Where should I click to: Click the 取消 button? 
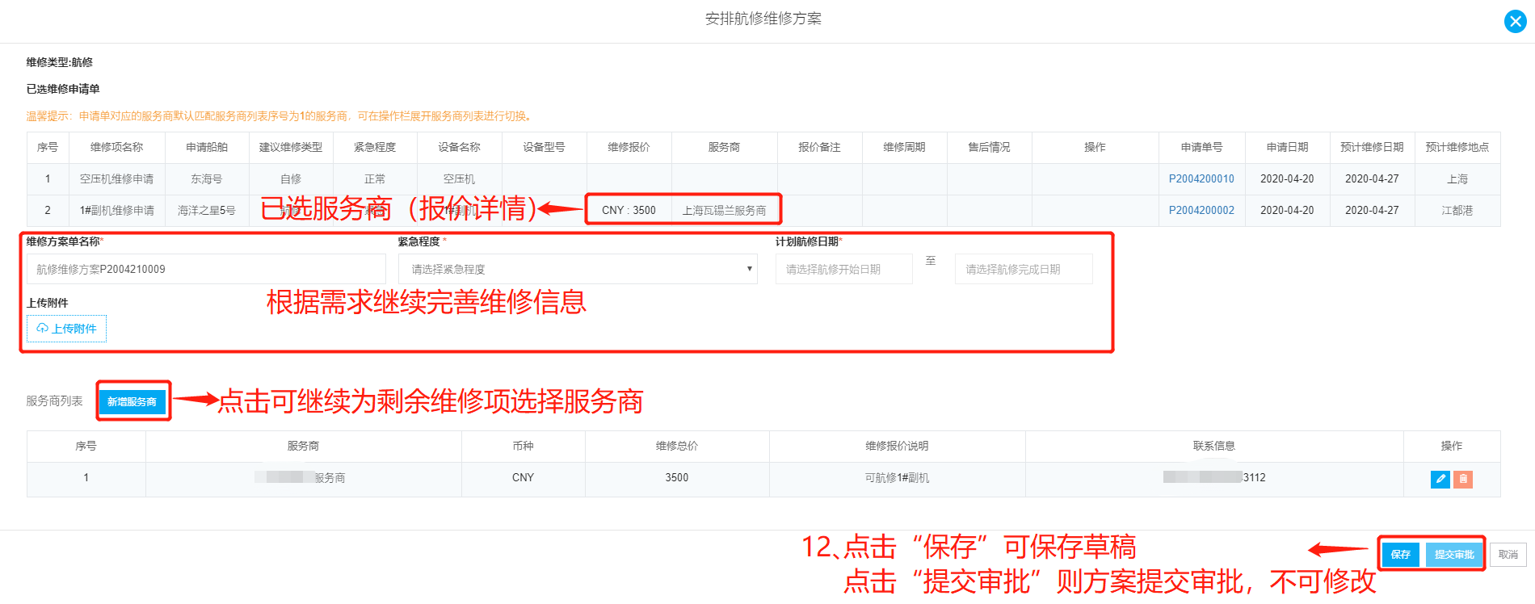[x=1508, y=555]
